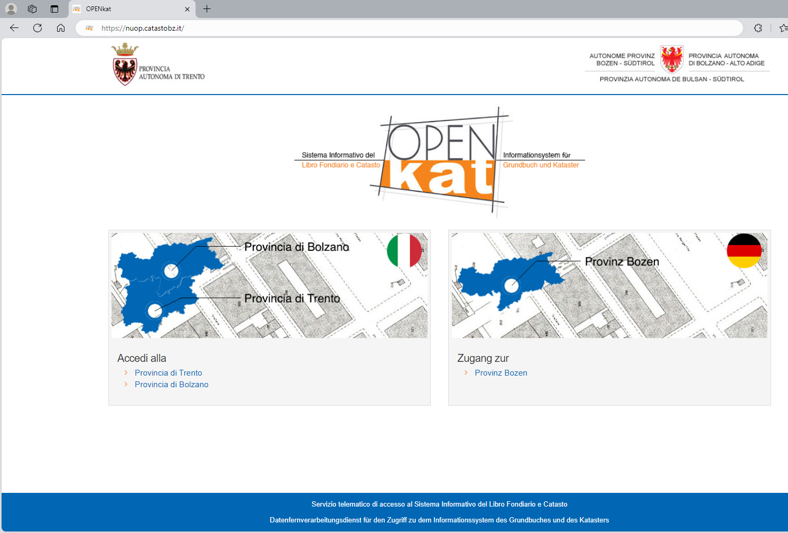This screenshot has height=533, width=788.
Task: Click the site info icon in the address bar
Action: [x=89, y=28]
